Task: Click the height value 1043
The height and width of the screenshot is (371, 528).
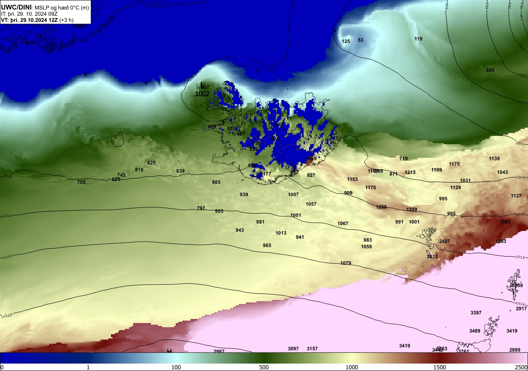Action: pyautogui.click(x=502, y=172)
